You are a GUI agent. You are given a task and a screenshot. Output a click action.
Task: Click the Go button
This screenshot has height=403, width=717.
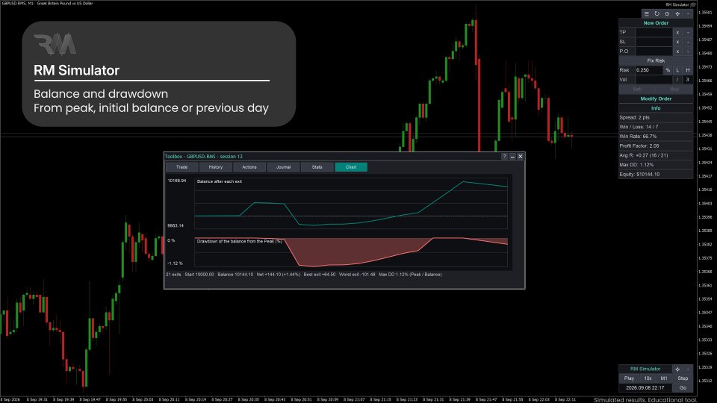[x=683, y=388]
